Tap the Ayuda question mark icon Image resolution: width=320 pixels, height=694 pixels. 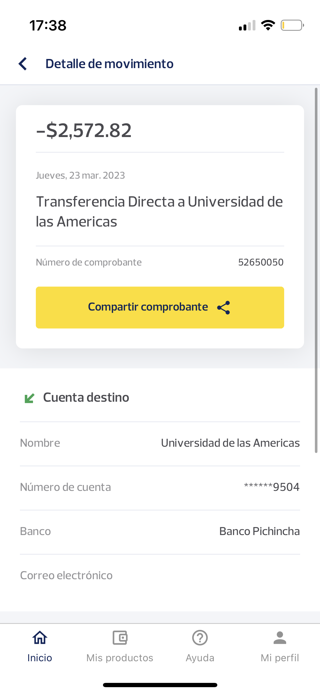pyautogui.click(x=200, y=638)
